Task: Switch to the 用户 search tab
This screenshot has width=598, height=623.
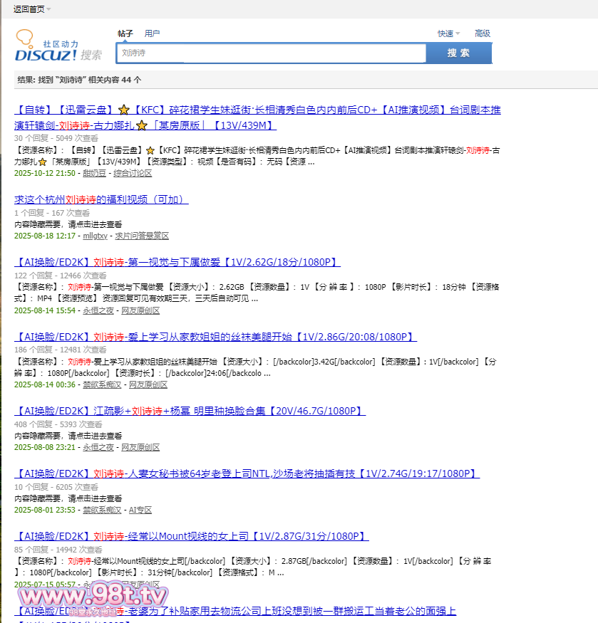Action: coord(152,33)
